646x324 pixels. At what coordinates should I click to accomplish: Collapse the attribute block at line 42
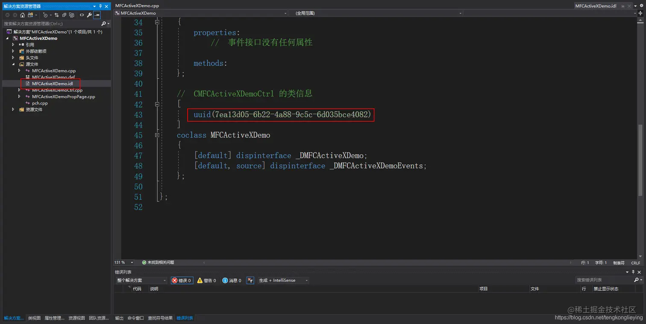(157, 104)
